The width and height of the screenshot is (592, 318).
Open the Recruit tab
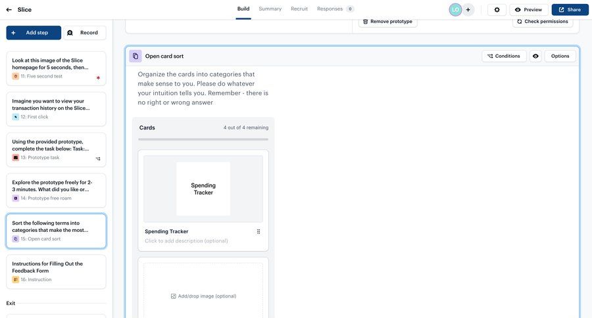[299, 9]
